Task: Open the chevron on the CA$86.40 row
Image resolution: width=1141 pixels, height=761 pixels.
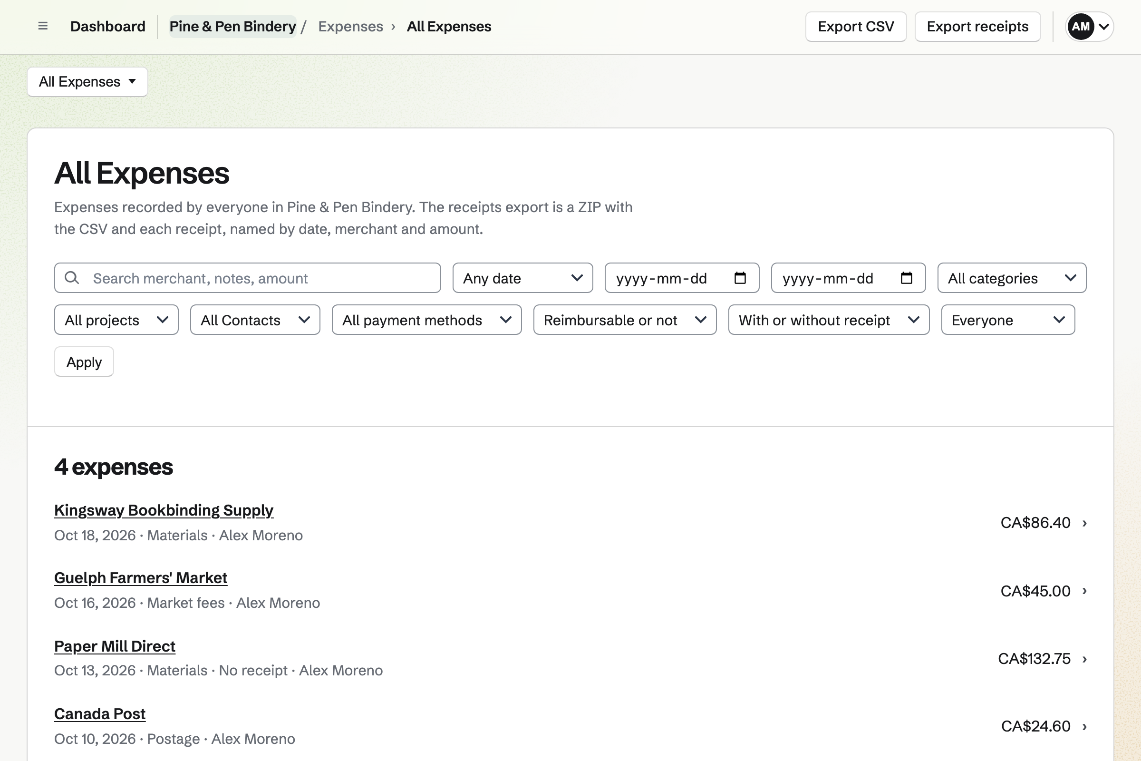Action: click(x=1084, y=523)
